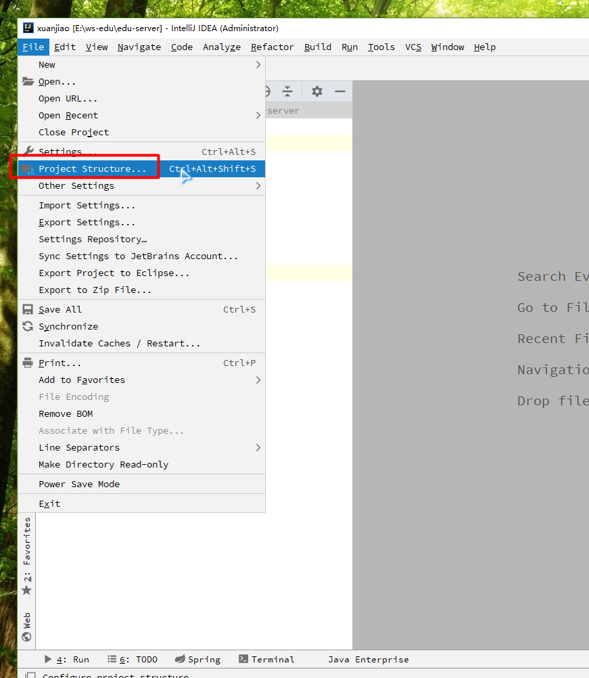The image size is (589, 678).
Task: Open the Run tool window tab
Action: [x=67, y=660]
